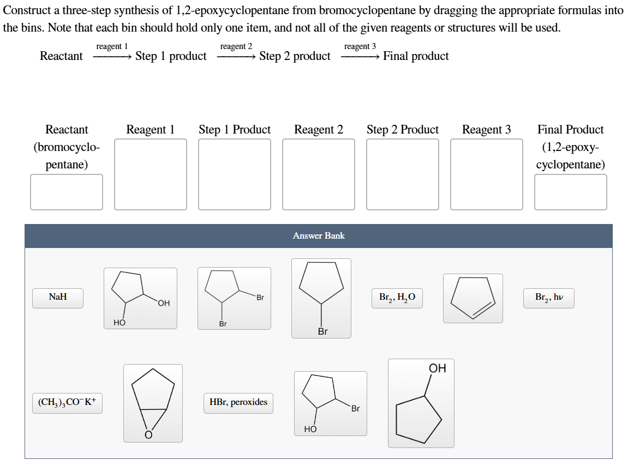This screenshot has width=634, height=466.
Task: Select the bromocyclopentane structure
Action: [321, 297]
